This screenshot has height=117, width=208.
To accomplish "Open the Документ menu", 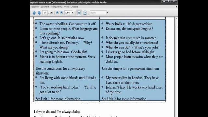I will point(45,7).
